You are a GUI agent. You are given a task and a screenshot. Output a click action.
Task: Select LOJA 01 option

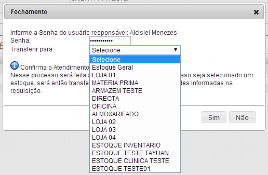pos(135,75)
